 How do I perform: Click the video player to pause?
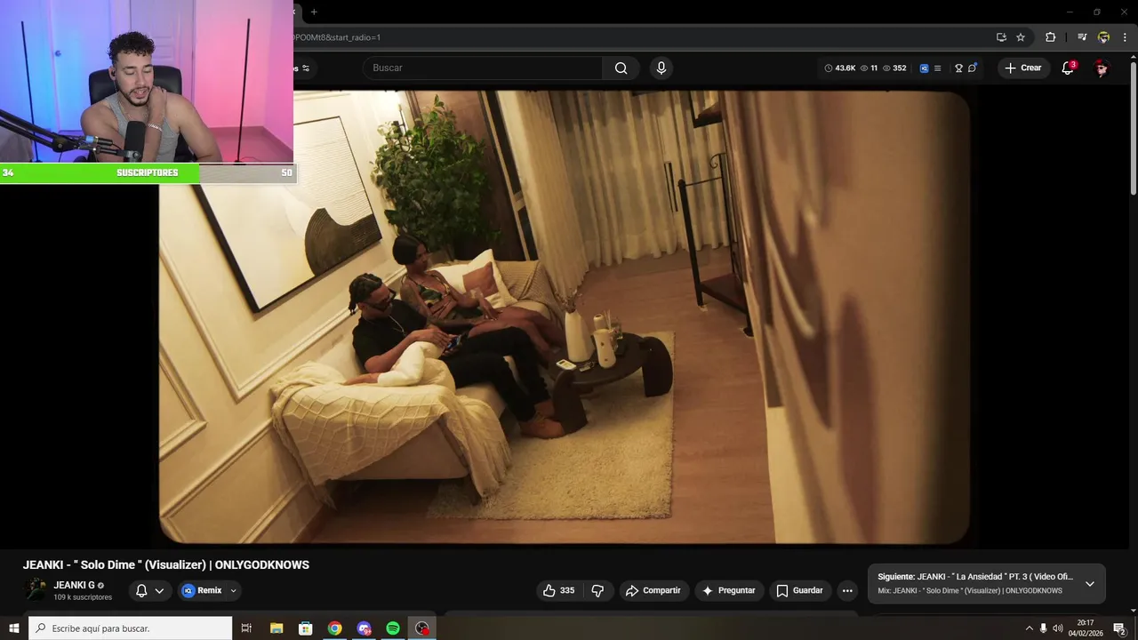point(564,316)
